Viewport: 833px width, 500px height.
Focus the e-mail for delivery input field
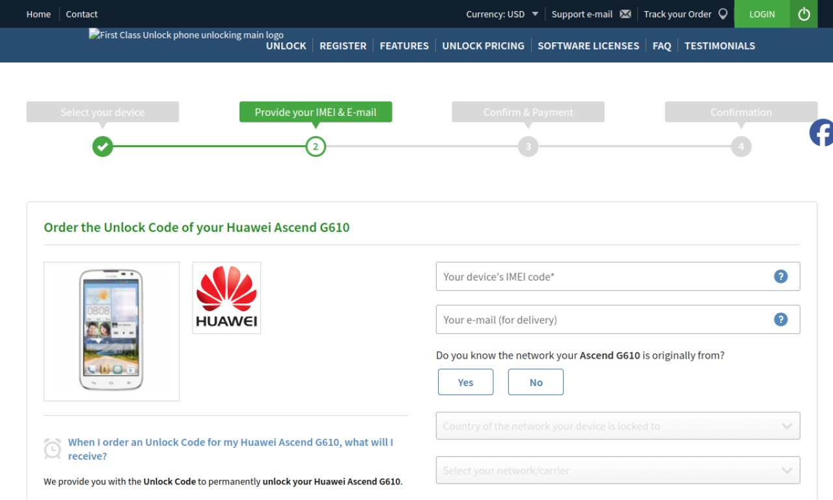coord(618,320)
